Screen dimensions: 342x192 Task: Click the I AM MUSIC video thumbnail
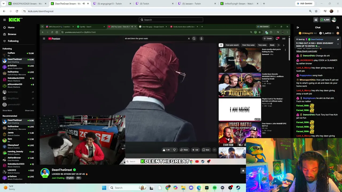(x=240, y=110)
